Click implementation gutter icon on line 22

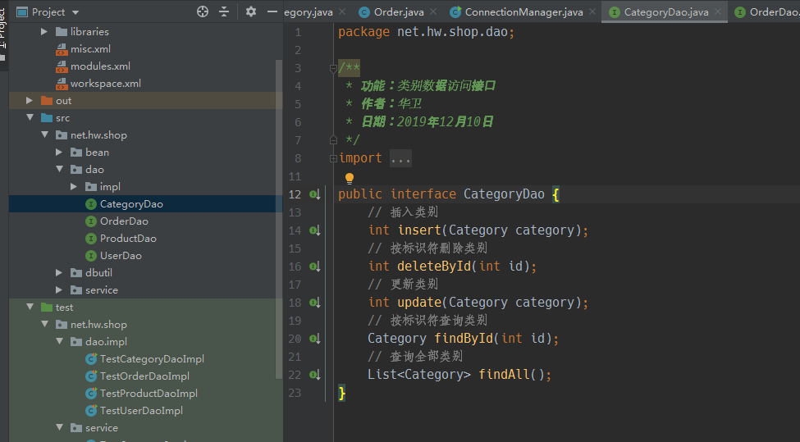(x=315, y=375)
